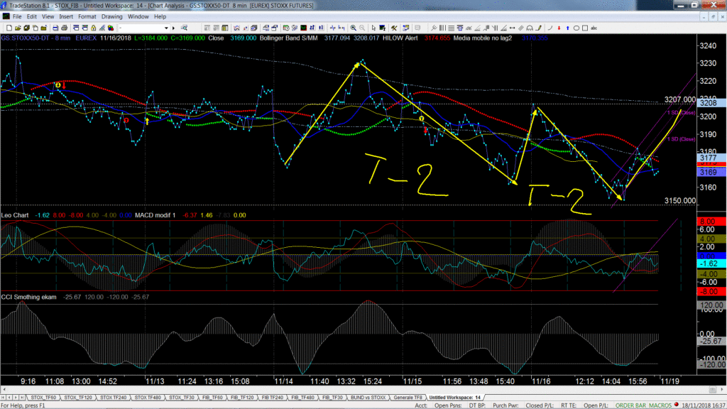
Task: Switch to the FIB_TF60 tab
Action: tap(214, 398)
